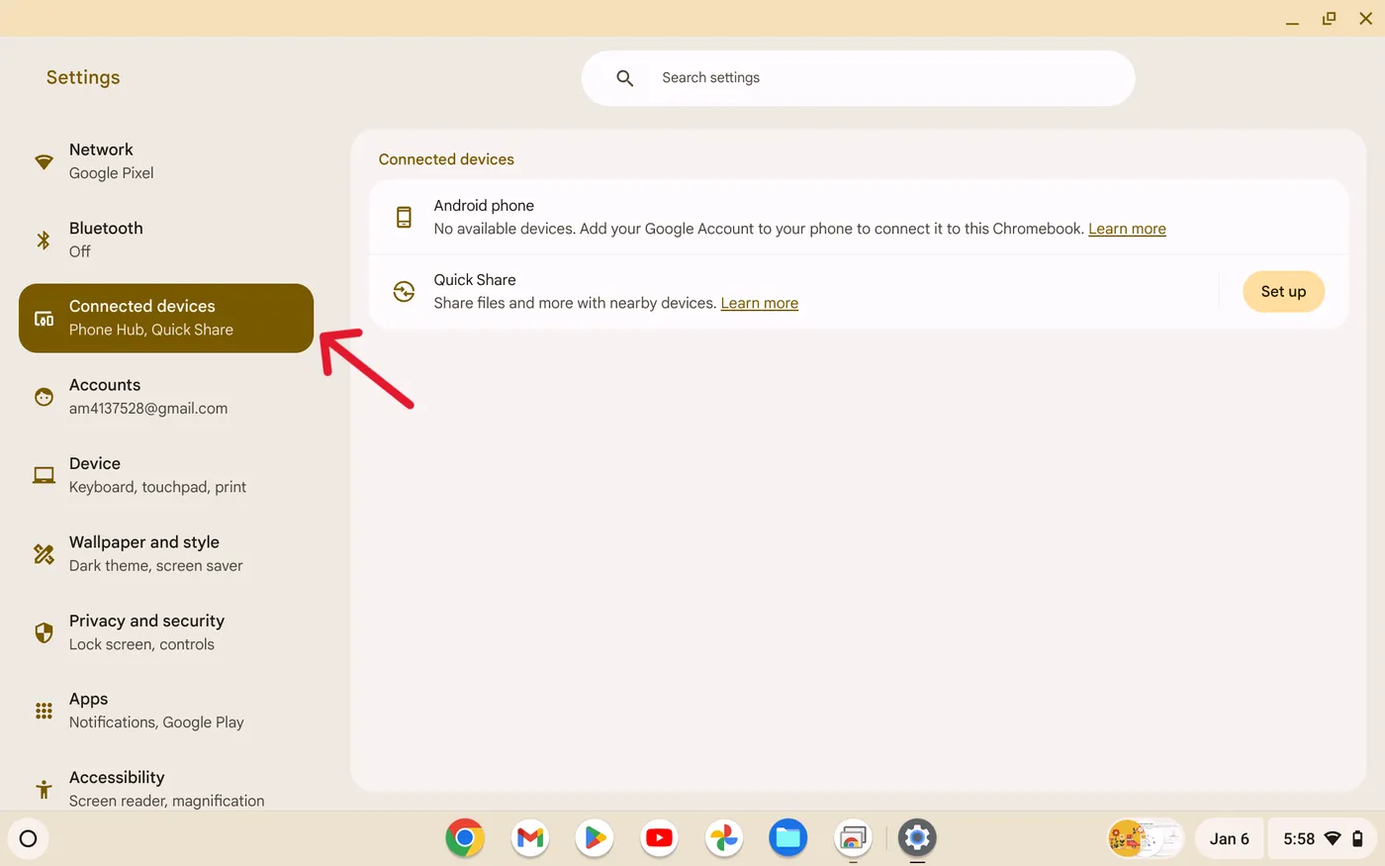The height and width of the screenshot is (866, 1385).
Task: Click the laptop icon beside Device
Action: click(x=44, y=475)
